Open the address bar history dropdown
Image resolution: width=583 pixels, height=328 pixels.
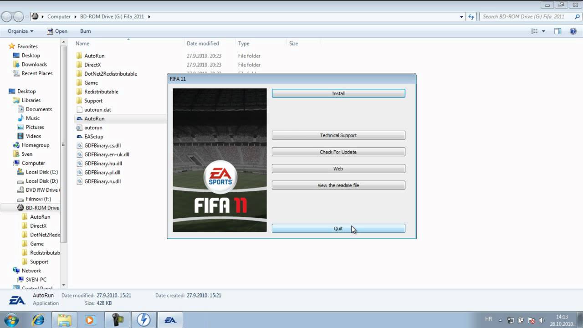[462, 17]
